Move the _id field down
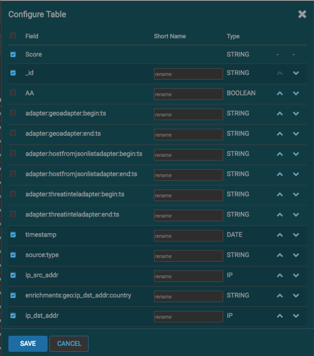314x356 pixels. [296, 73]
